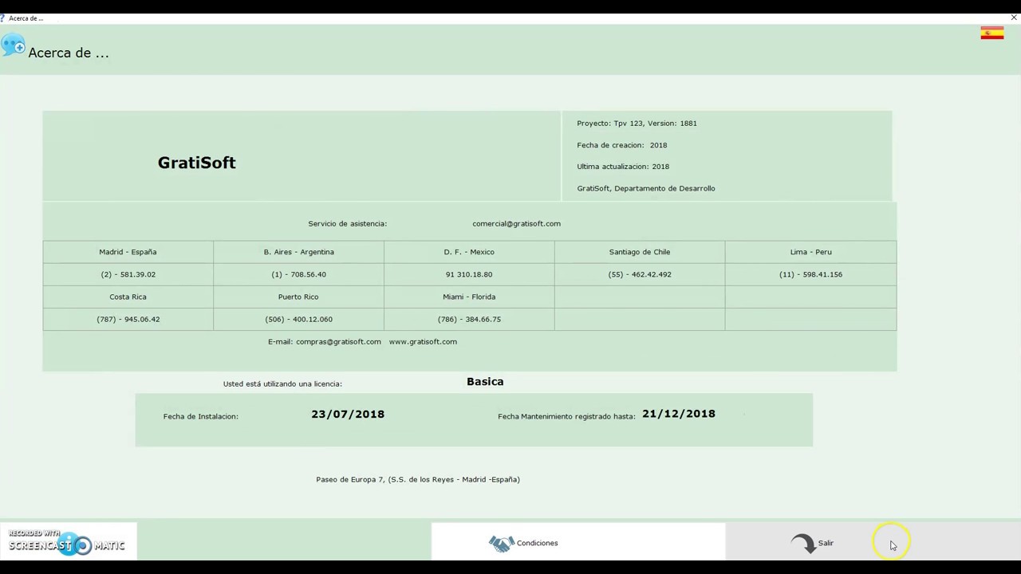Select the Costa Rica cell
This screenshot has height=574, width=1021.
[128, 297]
